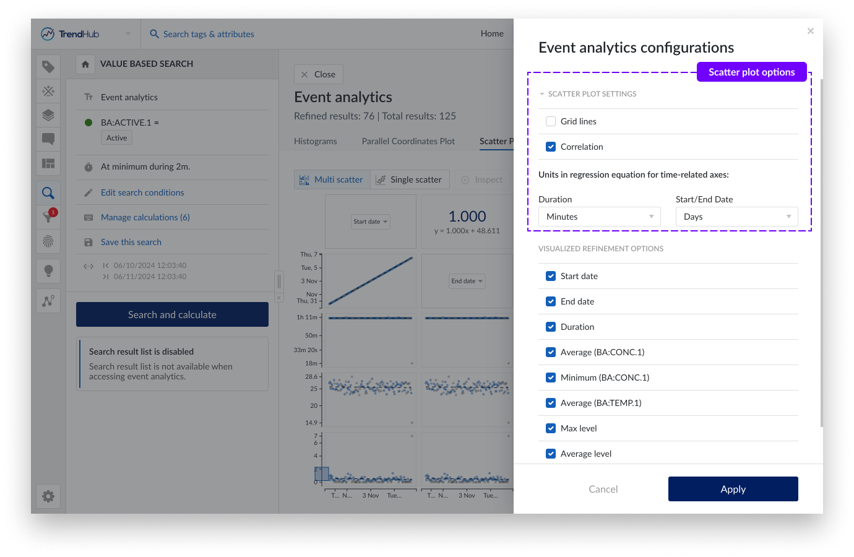Collapse the Scatter Plot Settings section
This screenshot has width=854, height=557.
pos(542,94)
